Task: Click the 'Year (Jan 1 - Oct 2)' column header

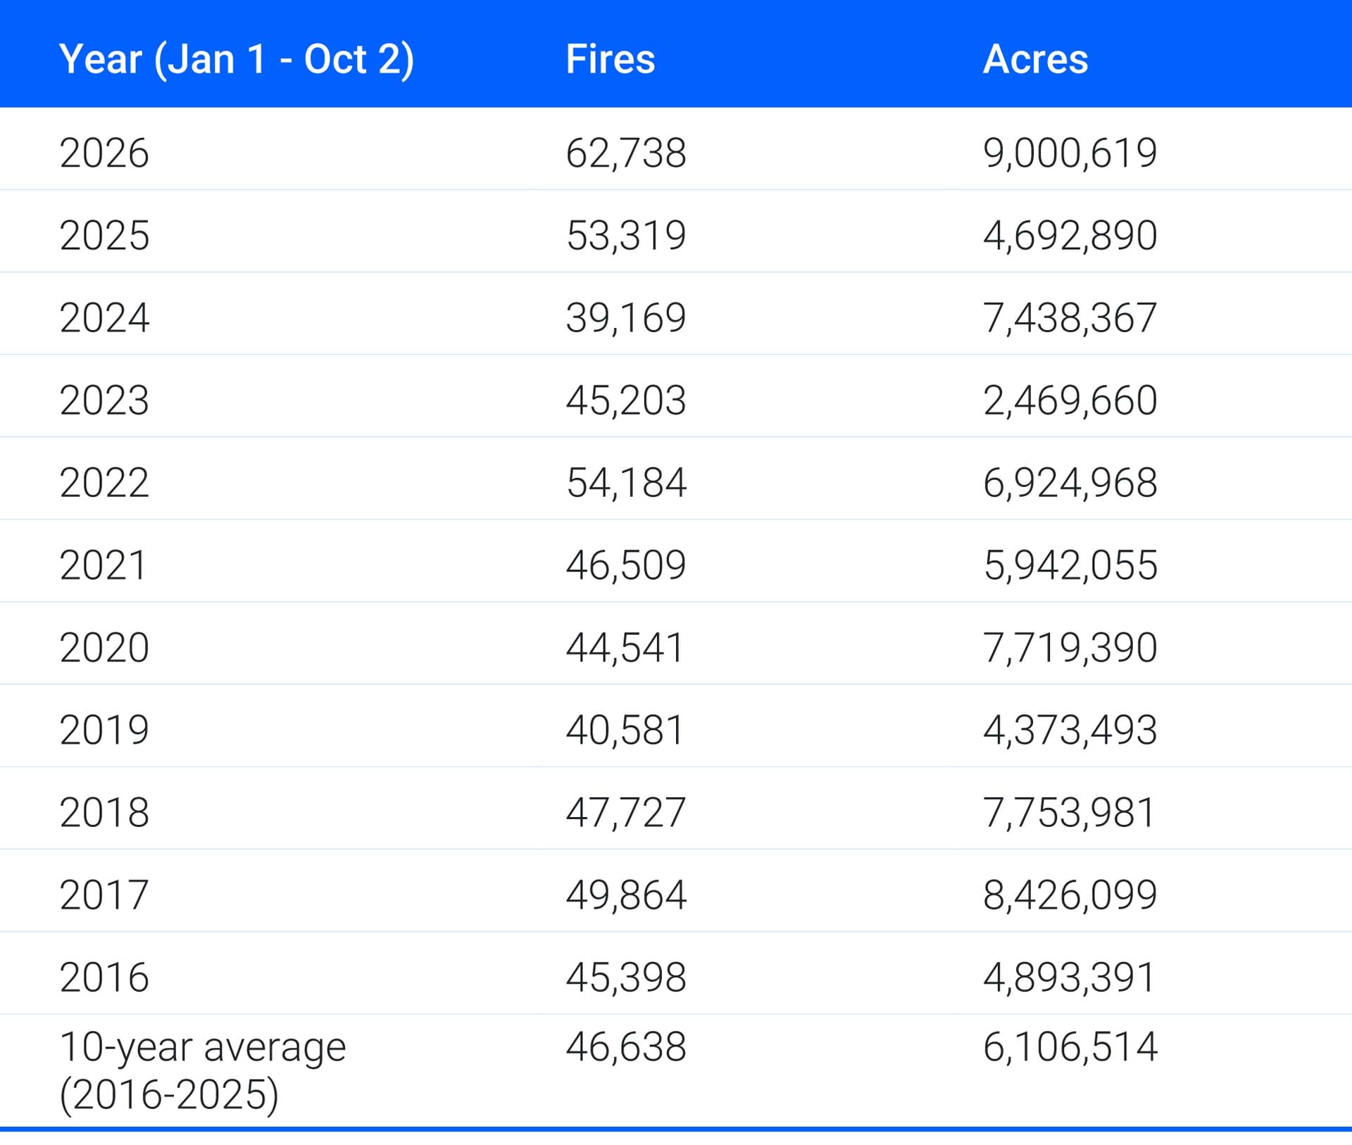Action: (237, 60)
